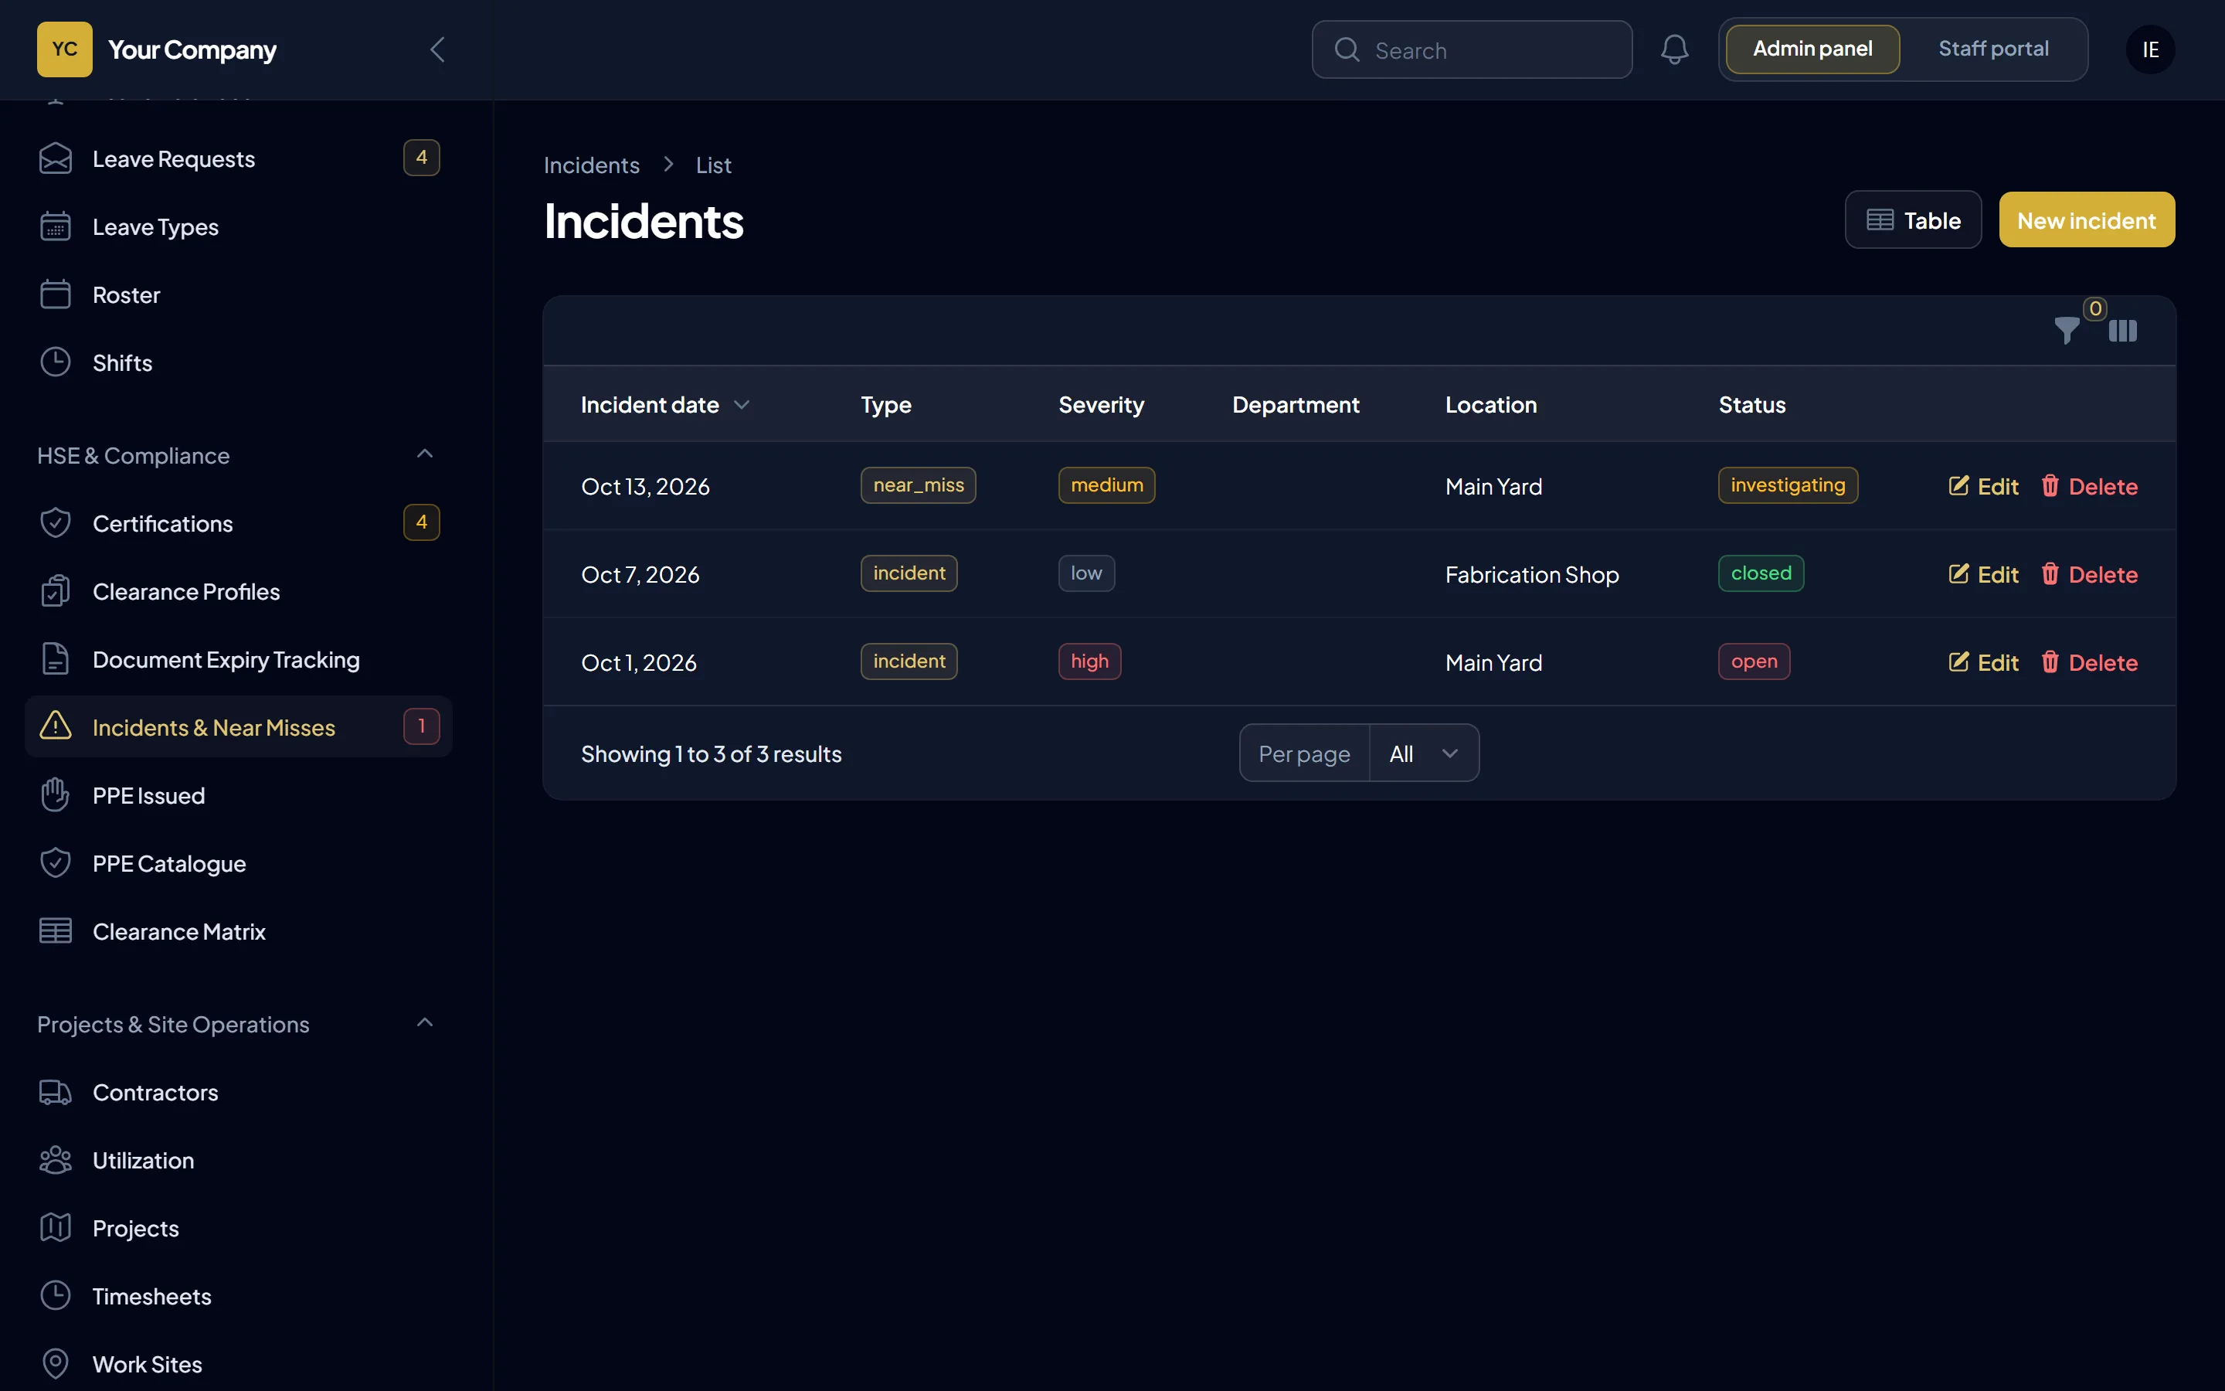The height and width of the screenshot is (1391, 2225).
Task: Delete the Oct 1, 2026 incident
Action: (x=2089, y=662)
